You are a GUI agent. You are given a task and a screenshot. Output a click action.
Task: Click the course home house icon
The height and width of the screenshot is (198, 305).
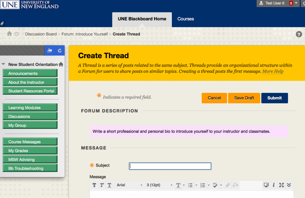click(x=61, y=64)
